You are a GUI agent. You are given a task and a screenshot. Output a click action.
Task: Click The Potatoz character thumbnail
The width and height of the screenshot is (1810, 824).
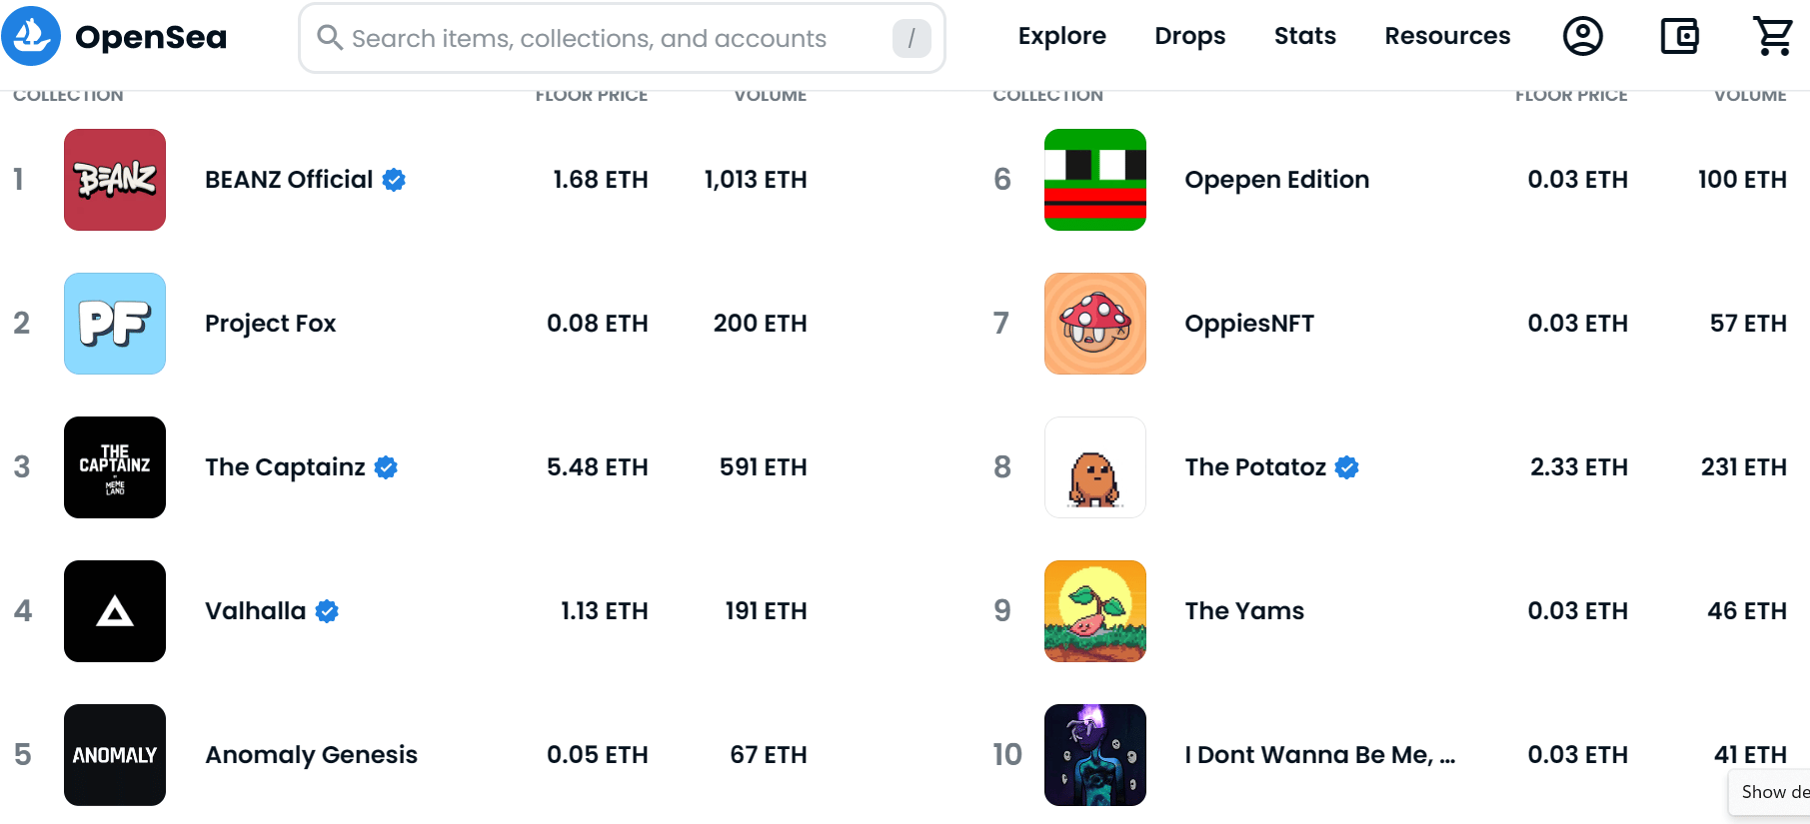coord(1095,467)
